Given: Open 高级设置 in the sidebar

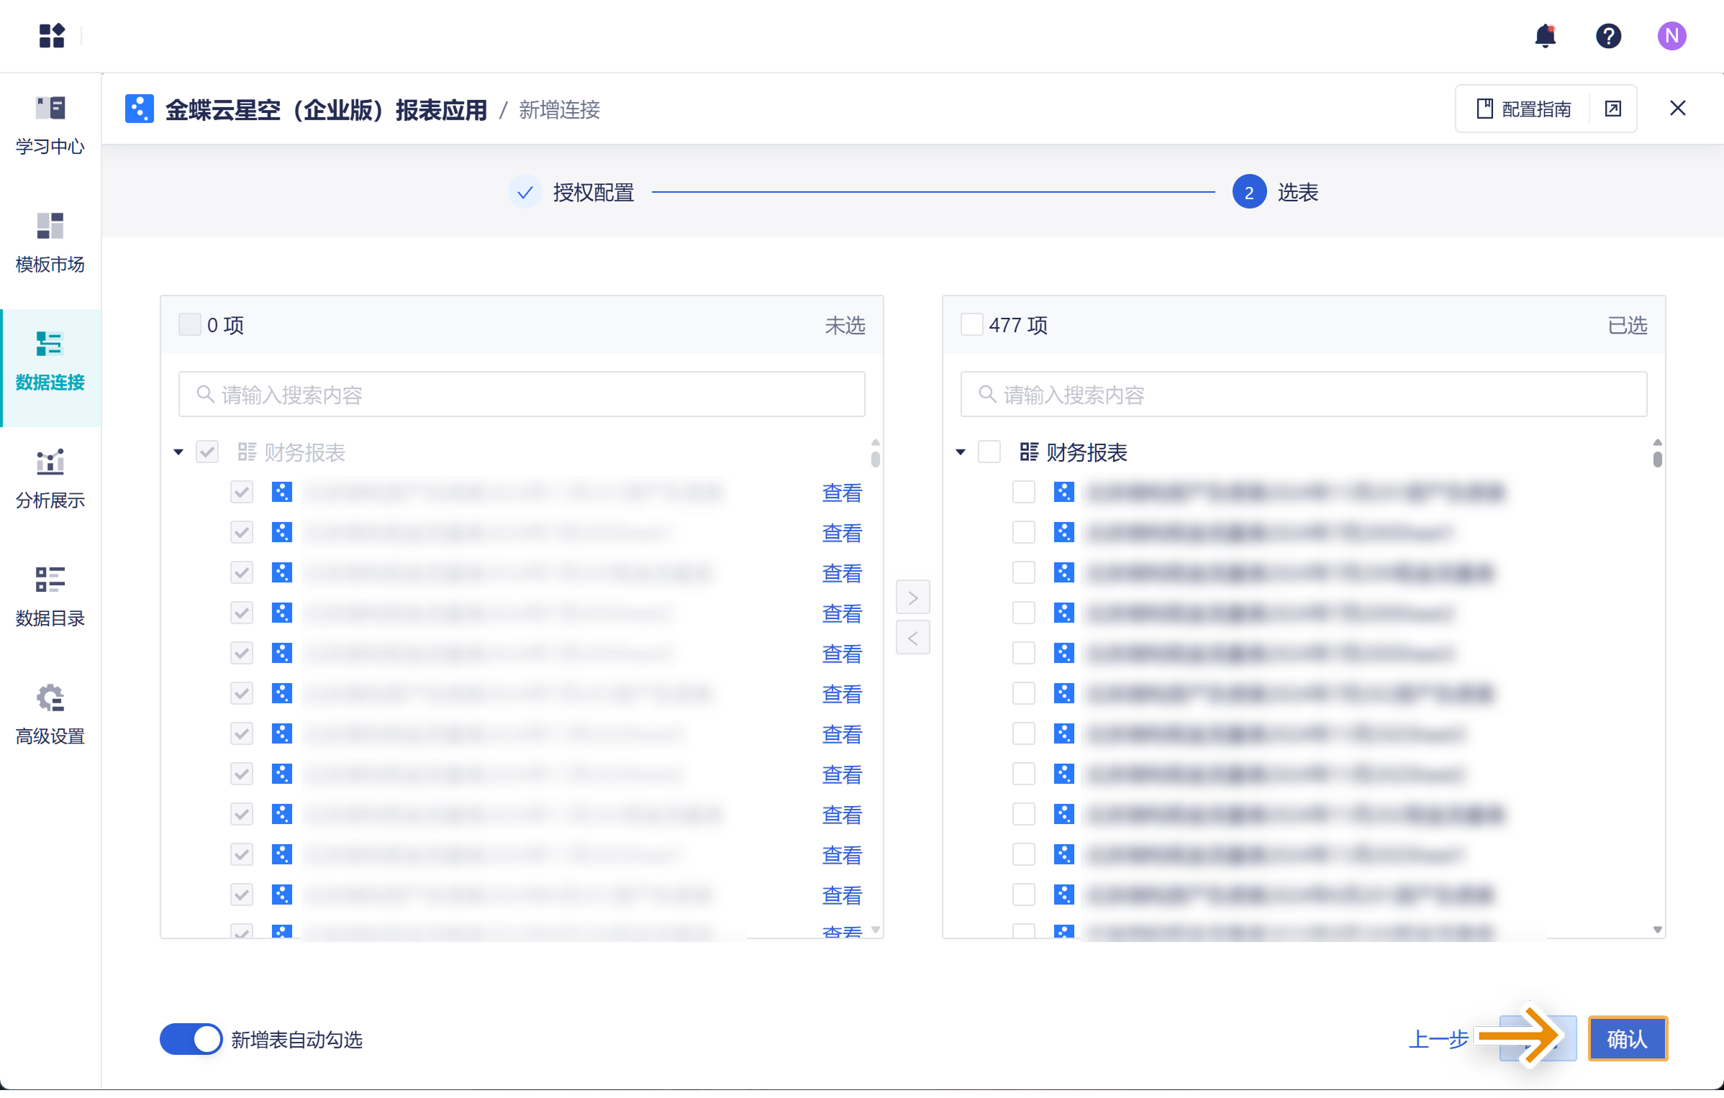Looking at the screenshot, I should [x=50, y=715].
